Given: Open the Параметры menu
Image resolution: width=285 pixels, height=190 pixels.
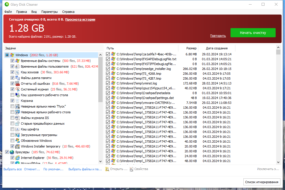Looking at the screenshot, I should (49, 12).
